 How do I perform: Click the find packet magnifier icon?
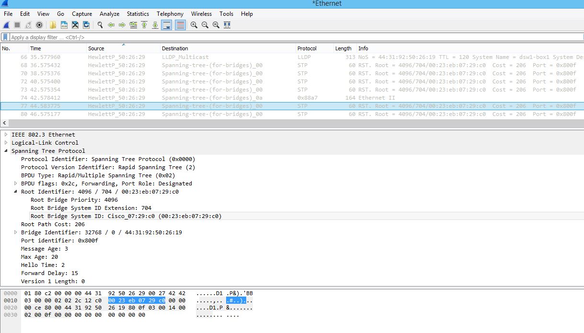100,25
